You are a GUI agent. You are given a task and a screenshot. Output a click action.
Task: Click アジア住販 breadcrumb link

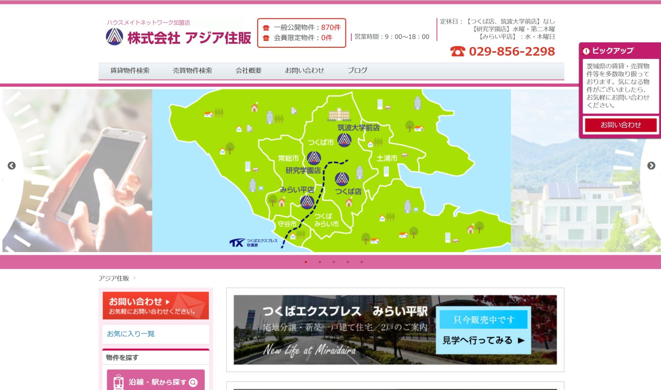(x=114, y=278)
